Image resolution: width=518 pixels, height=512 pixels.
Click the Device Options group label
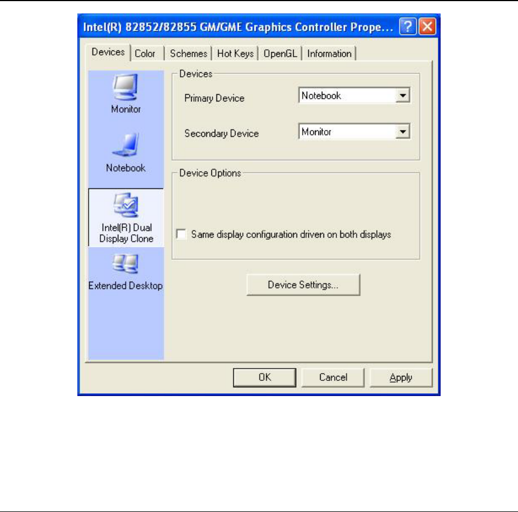(x=210, y=173)
